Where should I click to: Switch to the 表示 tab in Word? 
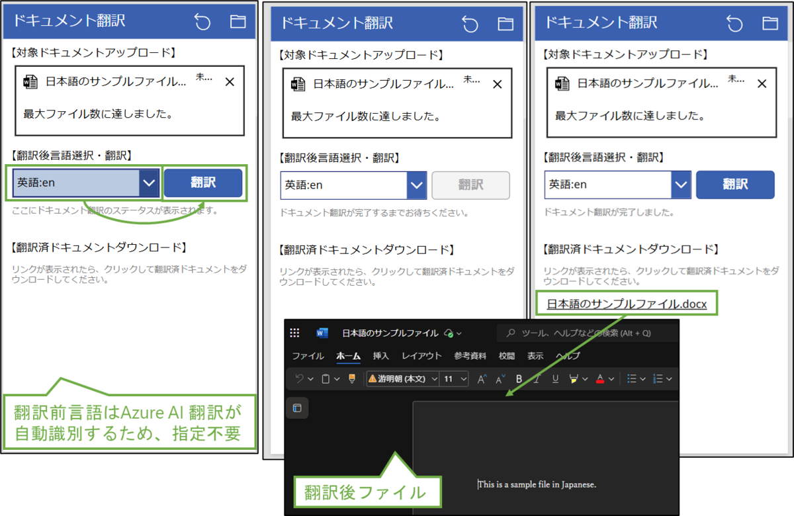[535, 356]
